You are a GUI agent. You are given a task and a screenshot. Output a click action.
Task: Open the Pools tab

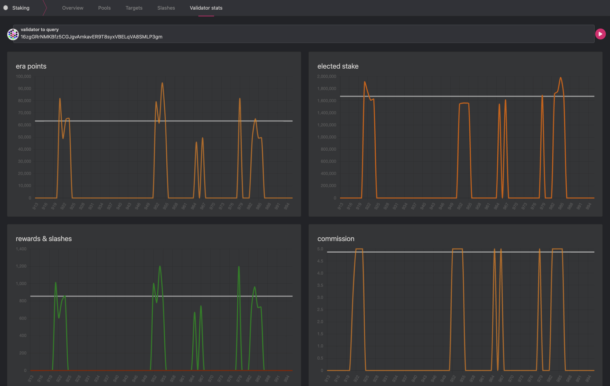coord(104,8)
